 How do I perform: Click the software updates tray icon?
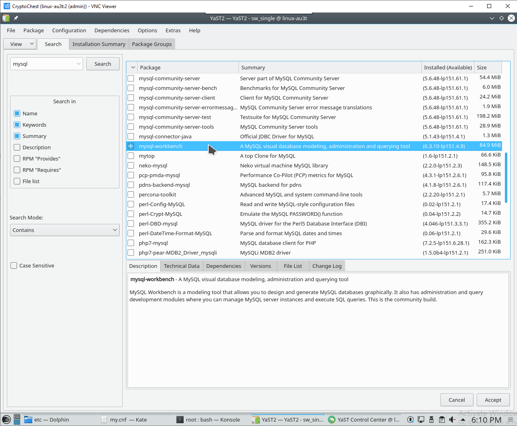[410, 420]
